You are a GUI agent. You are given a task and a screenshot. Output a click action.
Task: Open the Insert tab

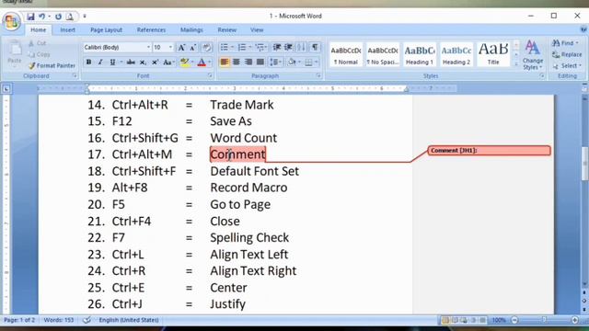pyautogui.click(x=67, y=29)
